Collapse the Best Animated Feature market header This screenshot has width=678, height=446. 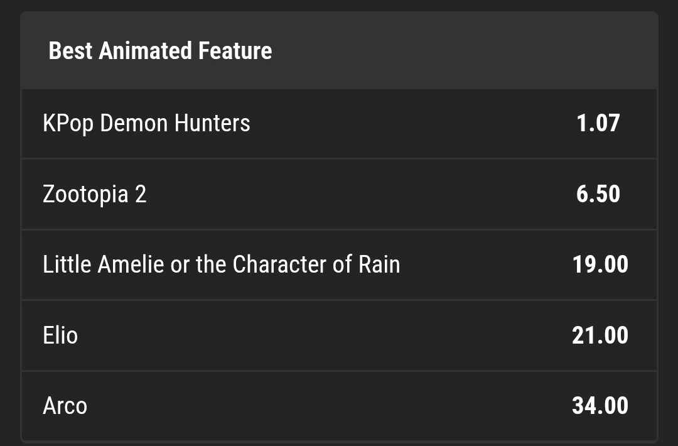(x=339, y=50)
